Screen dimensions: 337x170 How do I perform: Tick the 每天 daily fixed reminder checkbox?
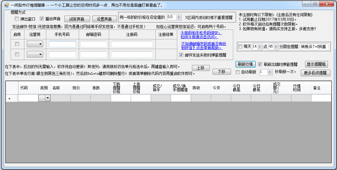tap(240, 47)
